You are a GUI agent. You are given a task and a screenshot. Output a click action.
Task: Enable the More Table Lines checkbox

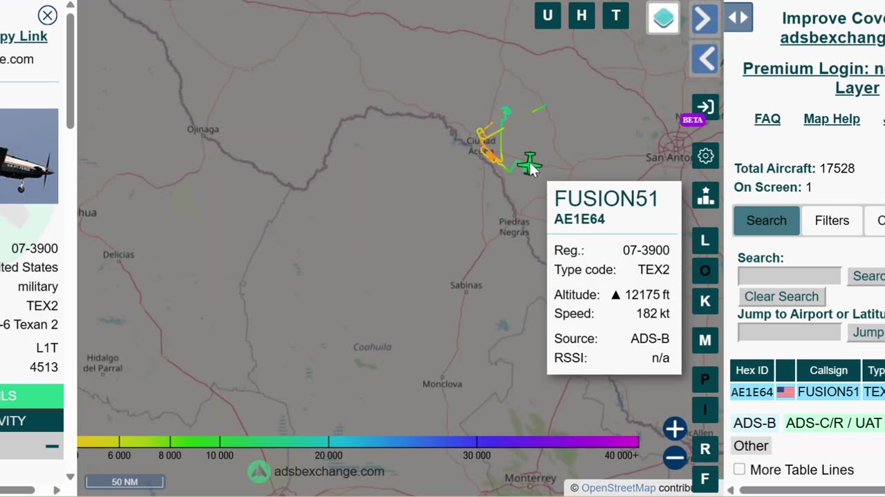[740, 469]
